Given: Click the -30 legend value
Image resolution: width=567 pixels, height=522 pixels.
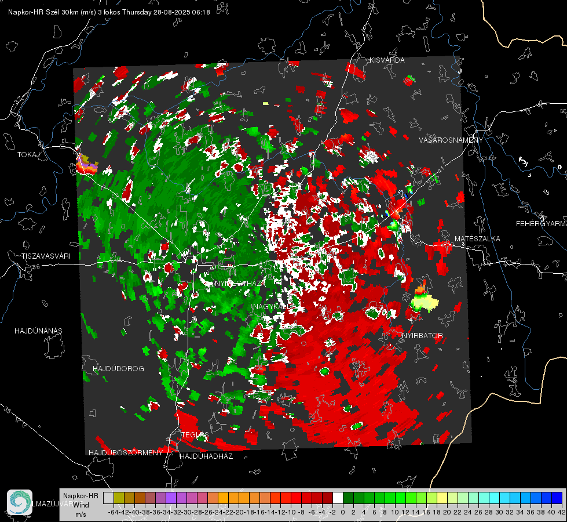Looking at the screenshot, I should [186, 512].
